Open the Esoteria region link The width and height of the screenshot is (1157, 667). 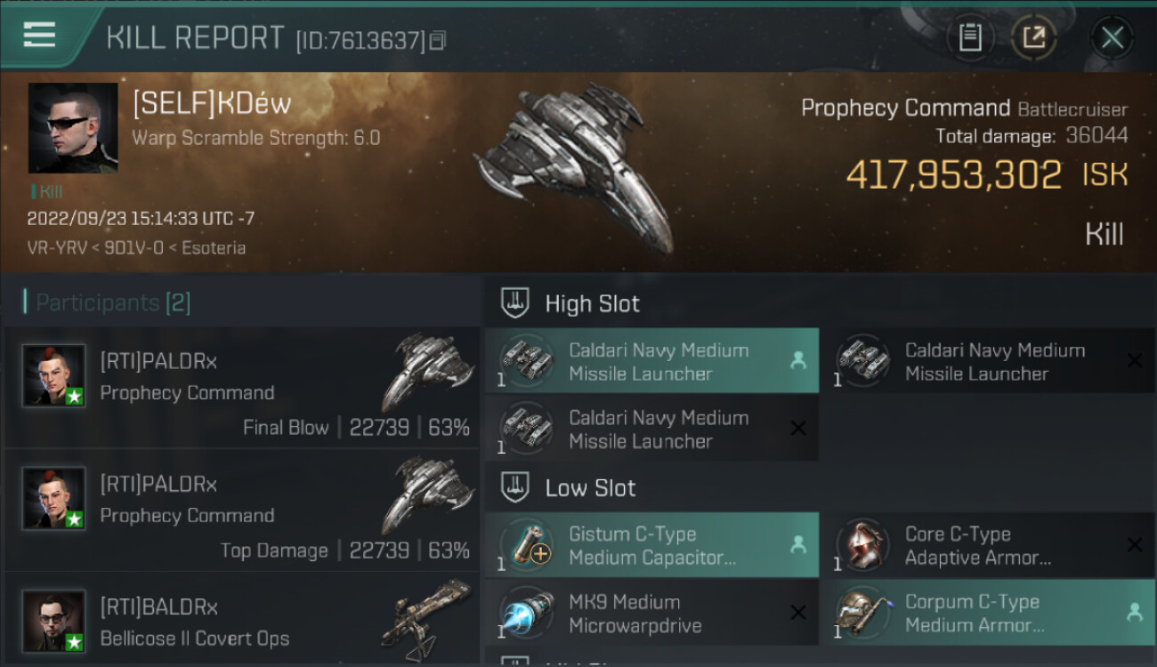point(214,248)
